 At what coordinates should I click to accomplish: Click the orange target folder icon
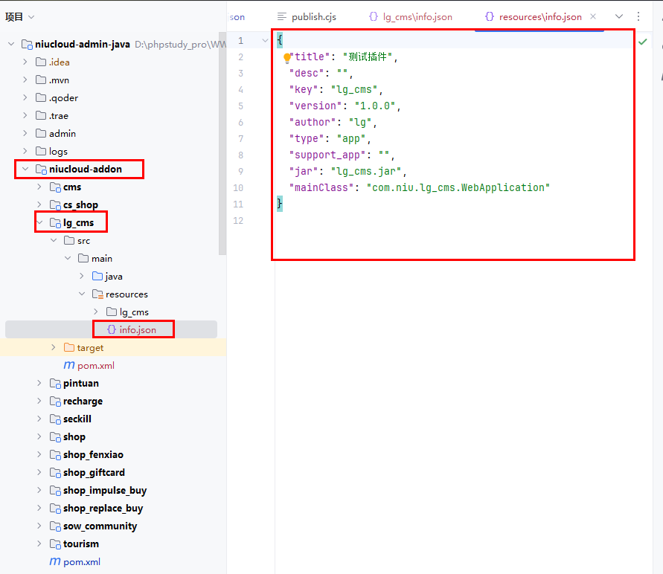(69, 348)
